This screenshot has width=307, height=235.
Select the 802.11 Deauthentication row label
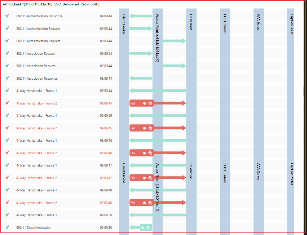tap(34, 228)
